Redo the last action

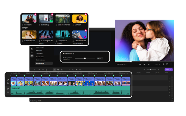click(x=43, y=70)
